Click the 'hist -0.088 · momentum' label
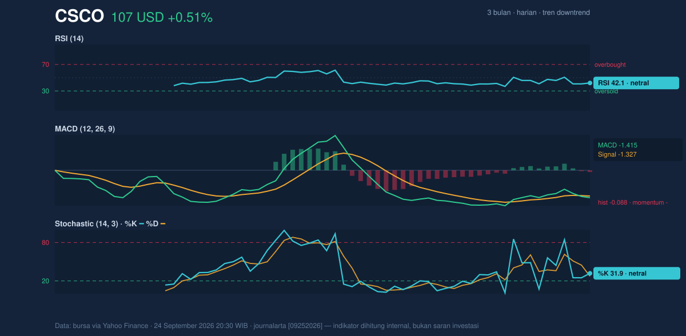 pyautogui.click(x=633, y=202)
